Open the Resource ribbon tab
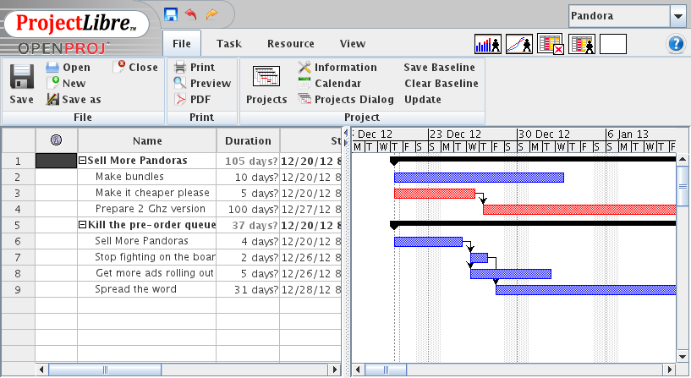 (x=290, y=44)
